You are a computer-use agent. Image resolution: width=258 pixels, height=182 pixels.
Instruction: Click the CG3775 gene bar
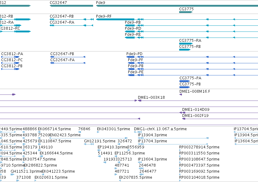pos(186,12)
